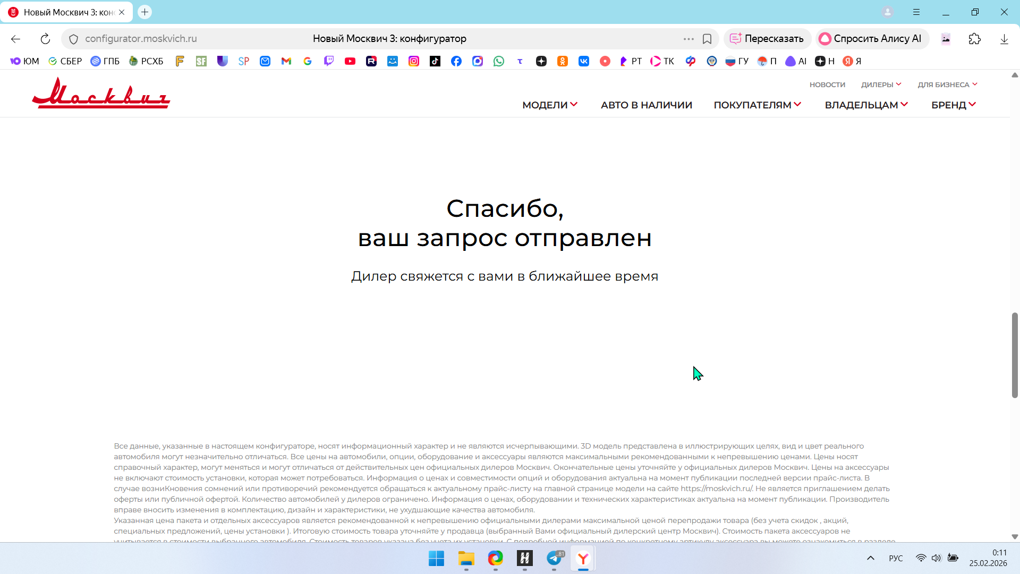Click Спросить Алису AI button
Image resolution: width=1020 pixels, height=574 pixels.
point(871,39)
